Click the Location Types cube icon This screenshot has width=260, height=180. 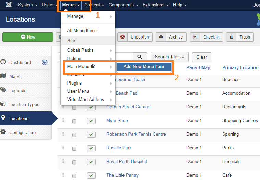click(3, 104)
